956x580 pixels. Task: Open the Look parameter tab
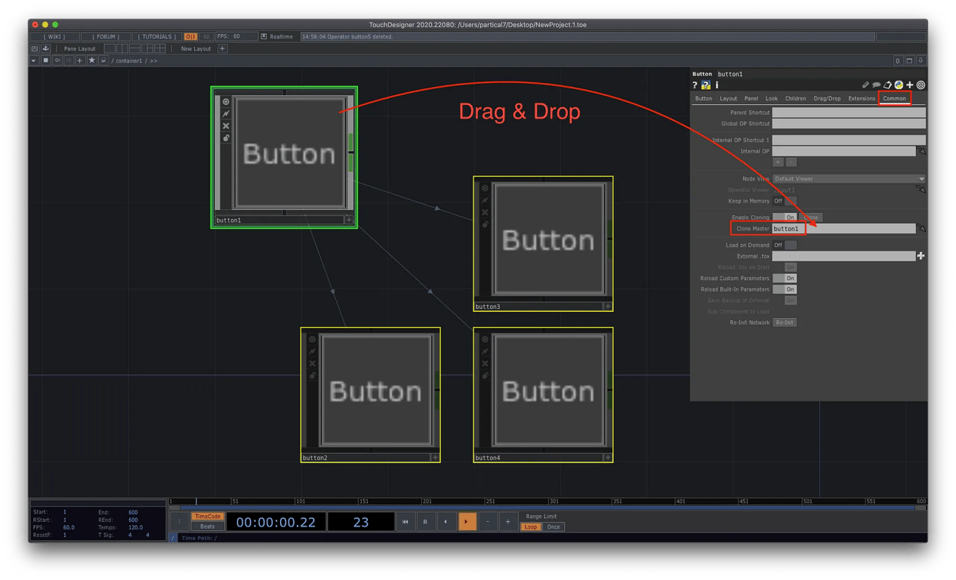tap(772, 98)
